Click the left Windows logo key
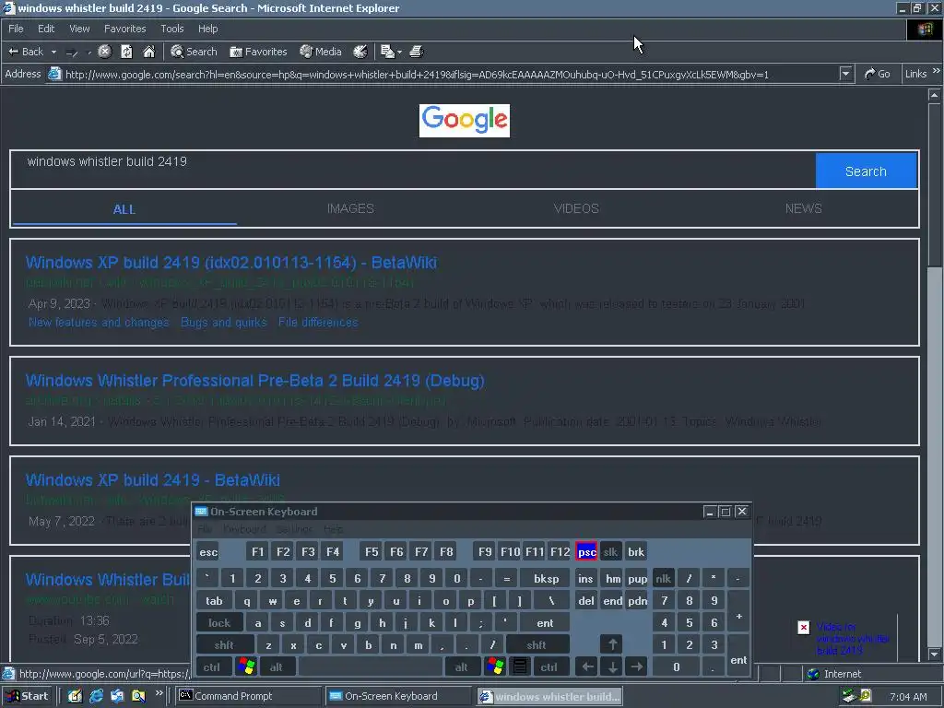The image size is (944, 708). coord(246,667)
